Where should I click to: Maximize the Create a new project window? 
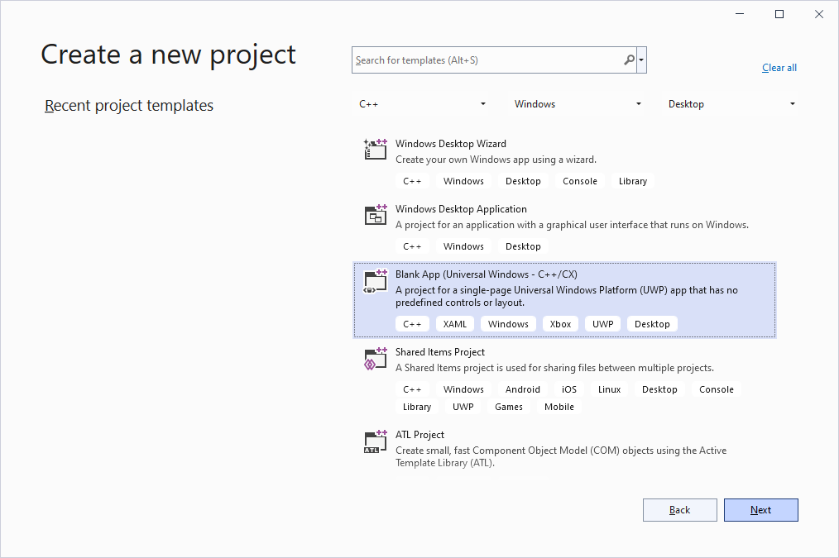coord(779,14)
